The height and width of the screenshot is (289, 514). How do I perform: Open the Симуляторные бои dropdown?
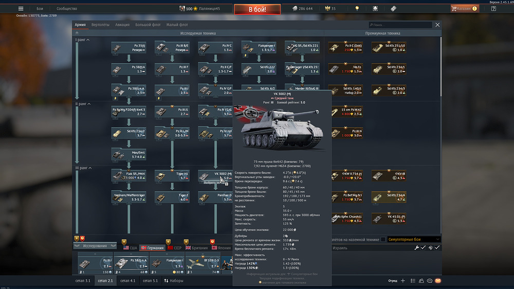coord(414,240)
